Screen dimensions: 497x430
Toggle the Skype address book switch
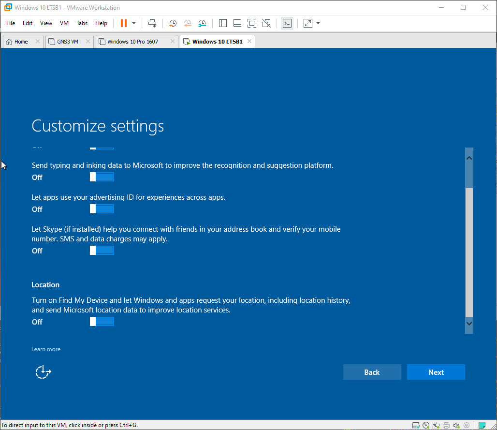coord(102,251)
